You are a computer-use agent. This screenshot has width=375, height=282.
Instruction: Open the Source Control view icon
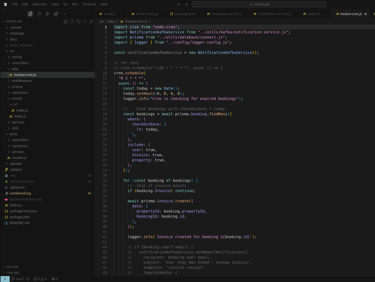[48, 14]
